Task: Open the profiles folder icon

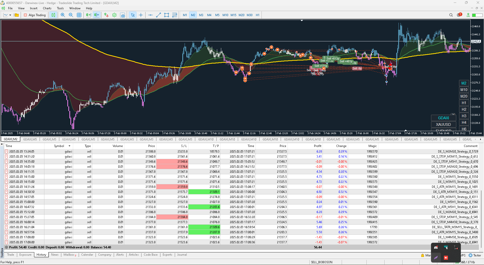Action: (x=16, y=15)
